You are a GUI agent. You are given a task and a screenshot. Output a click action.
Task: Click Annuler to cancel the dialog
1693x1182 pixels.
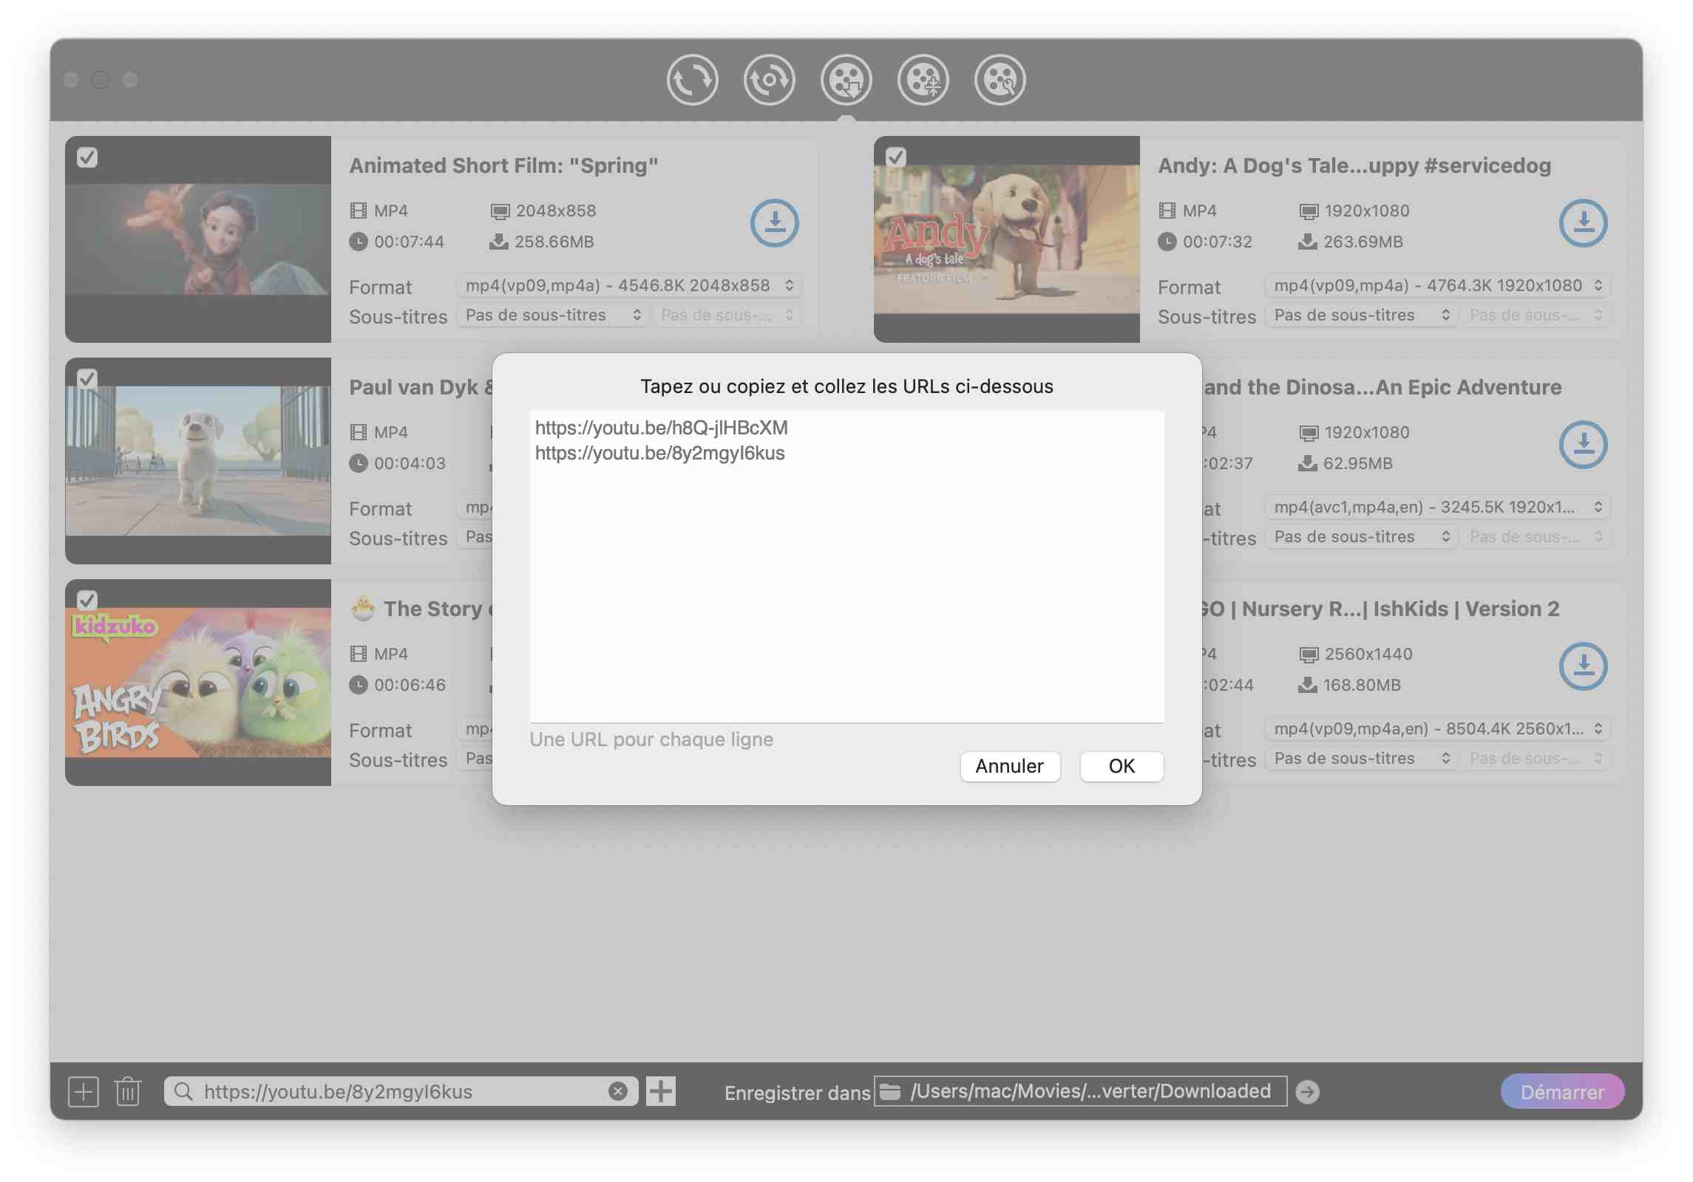coord(1010,766)
